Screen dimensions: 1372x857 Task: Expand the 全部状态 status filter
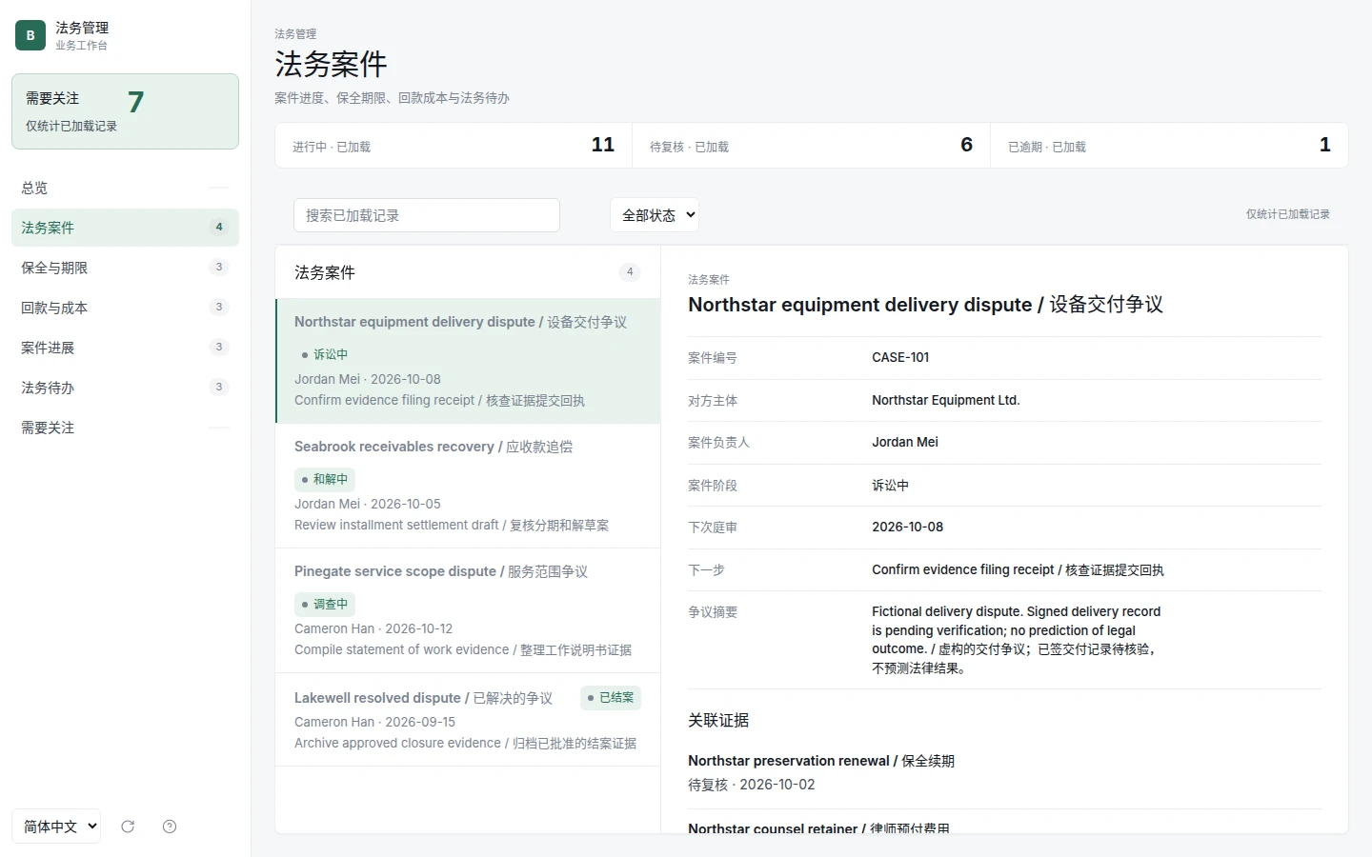point(655,215)
